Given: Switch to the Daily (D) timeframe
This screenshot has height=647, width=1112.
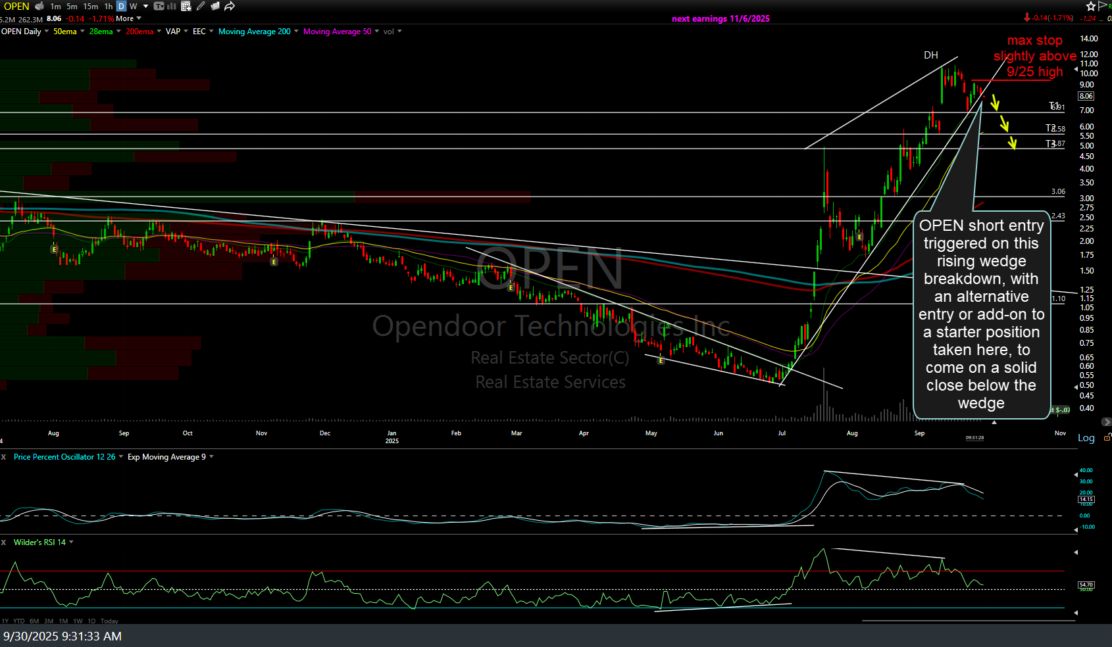Looking at the screenshot, I should (121, 6).
